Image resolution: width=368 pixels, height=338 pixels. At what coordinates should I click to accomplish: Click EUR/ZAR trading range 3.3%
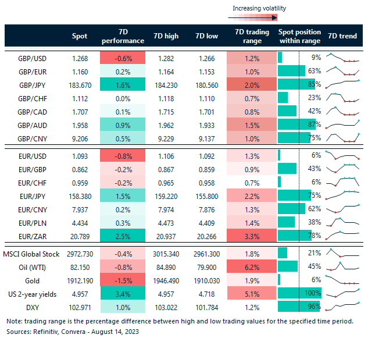pyautogui.click(x=252, y=236)
